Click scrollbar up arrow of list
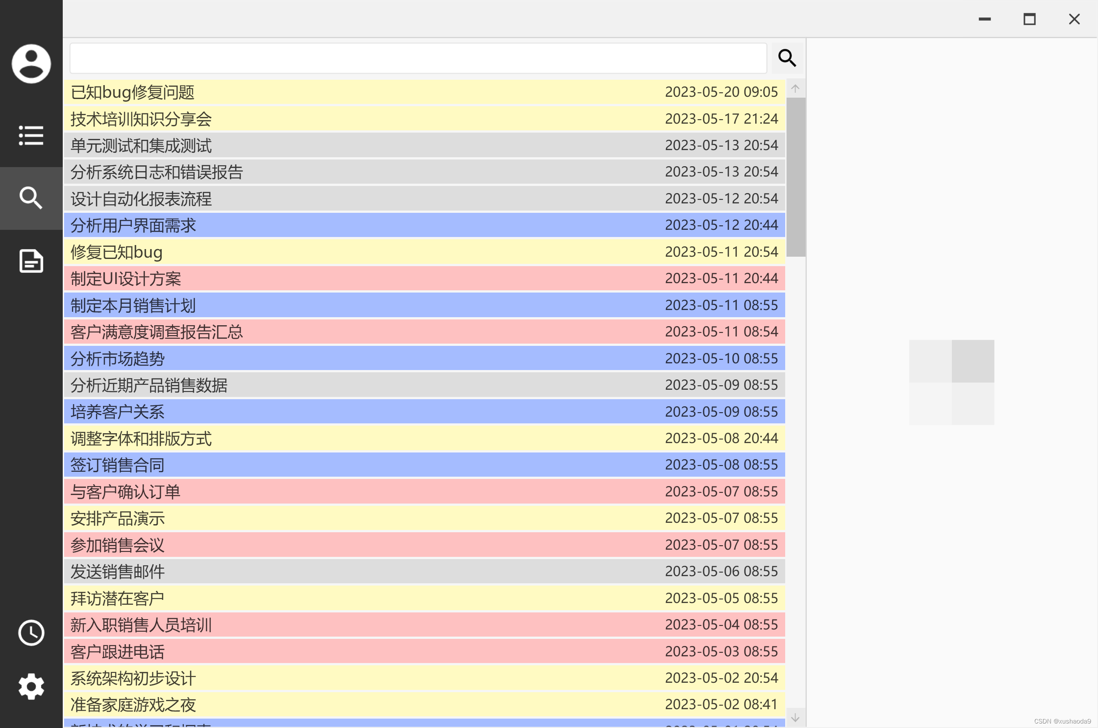1098x728 pixels. pyautogui.click(x=795, y=89)
